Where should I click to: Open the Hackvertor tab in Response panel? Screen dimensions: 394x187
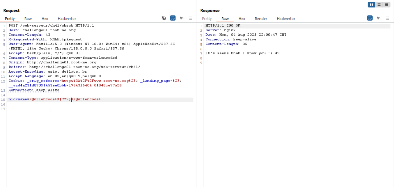[286, 19]
